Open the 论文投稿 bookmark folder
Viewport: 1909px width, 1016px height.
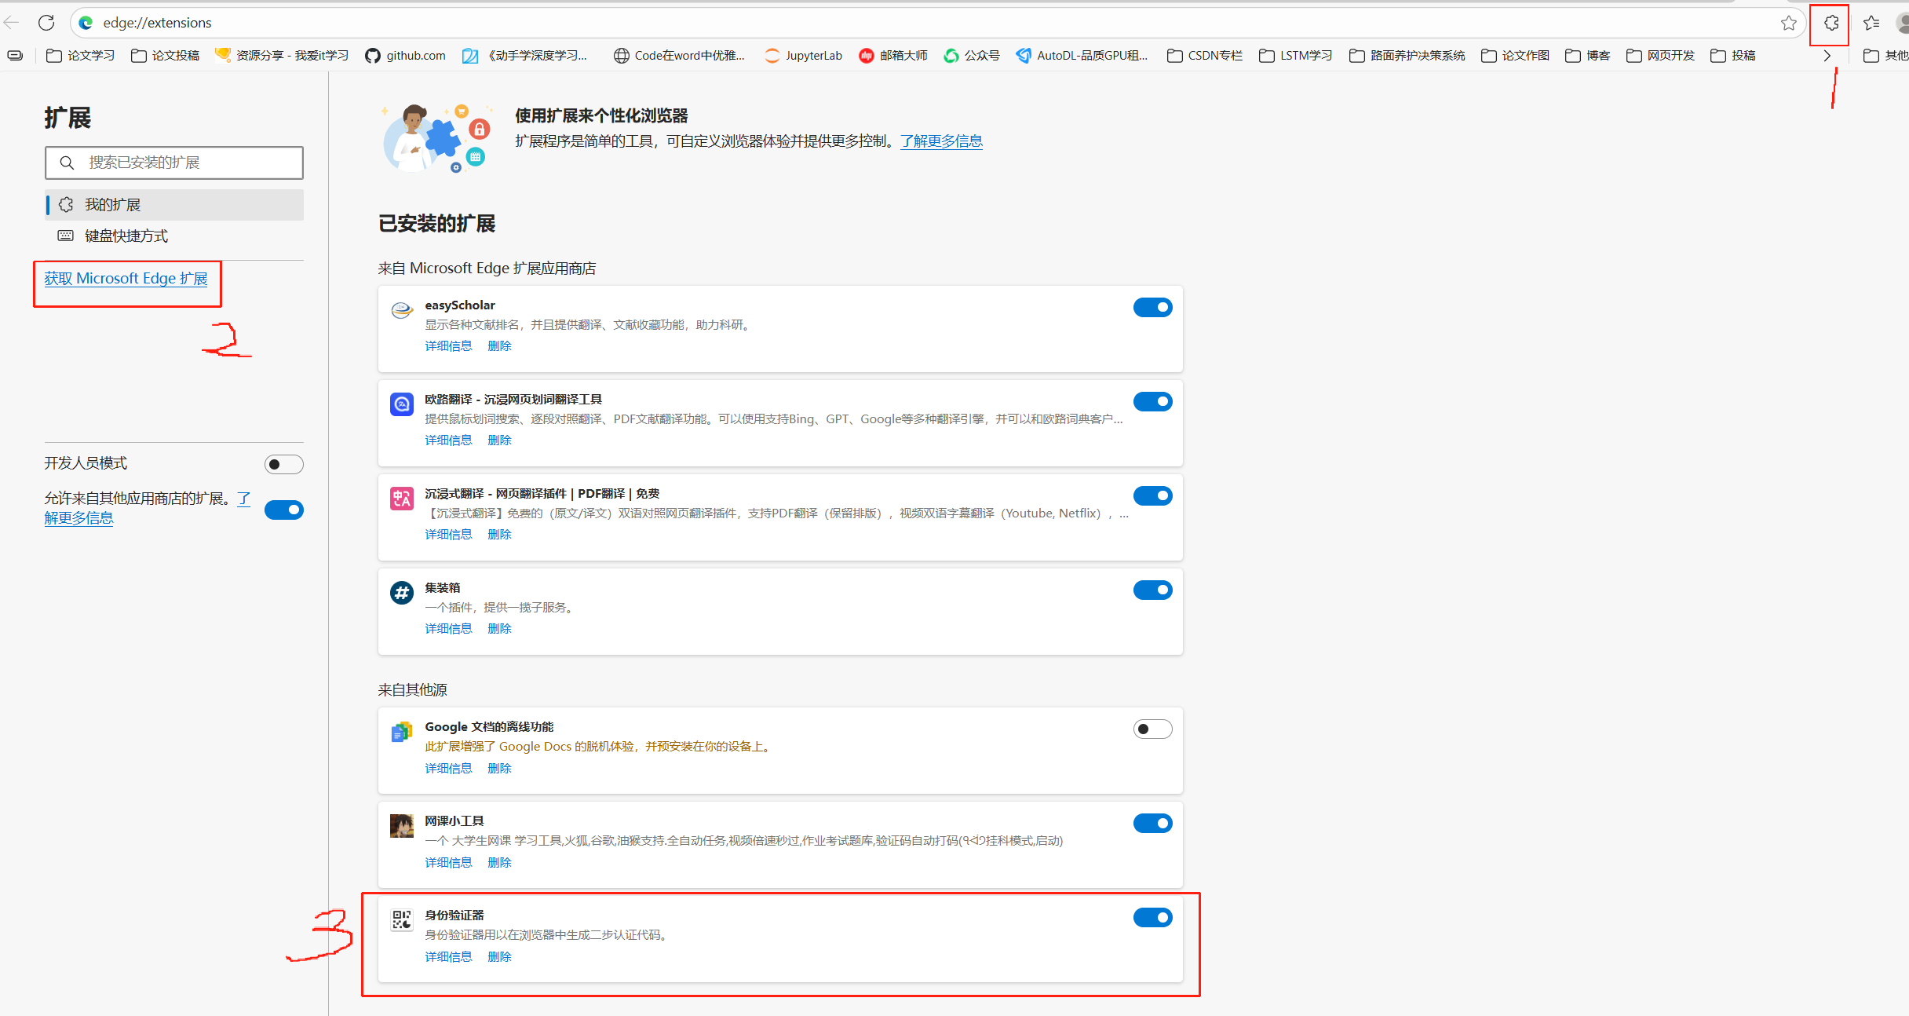click(165, 56)
